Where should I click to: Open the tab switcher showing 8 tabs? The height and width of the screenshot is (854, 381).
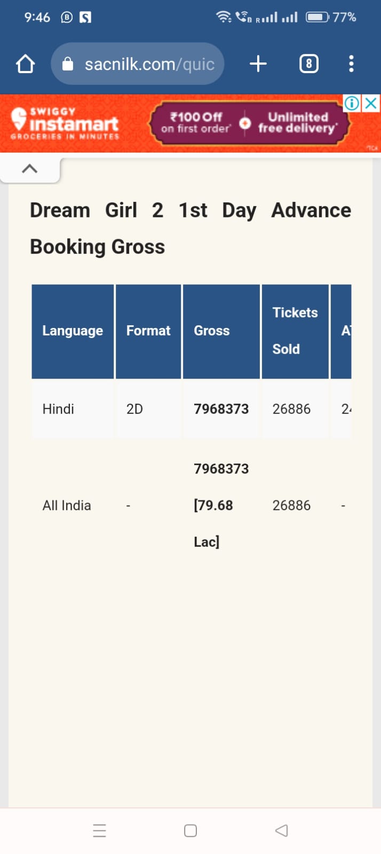[308, 64]
